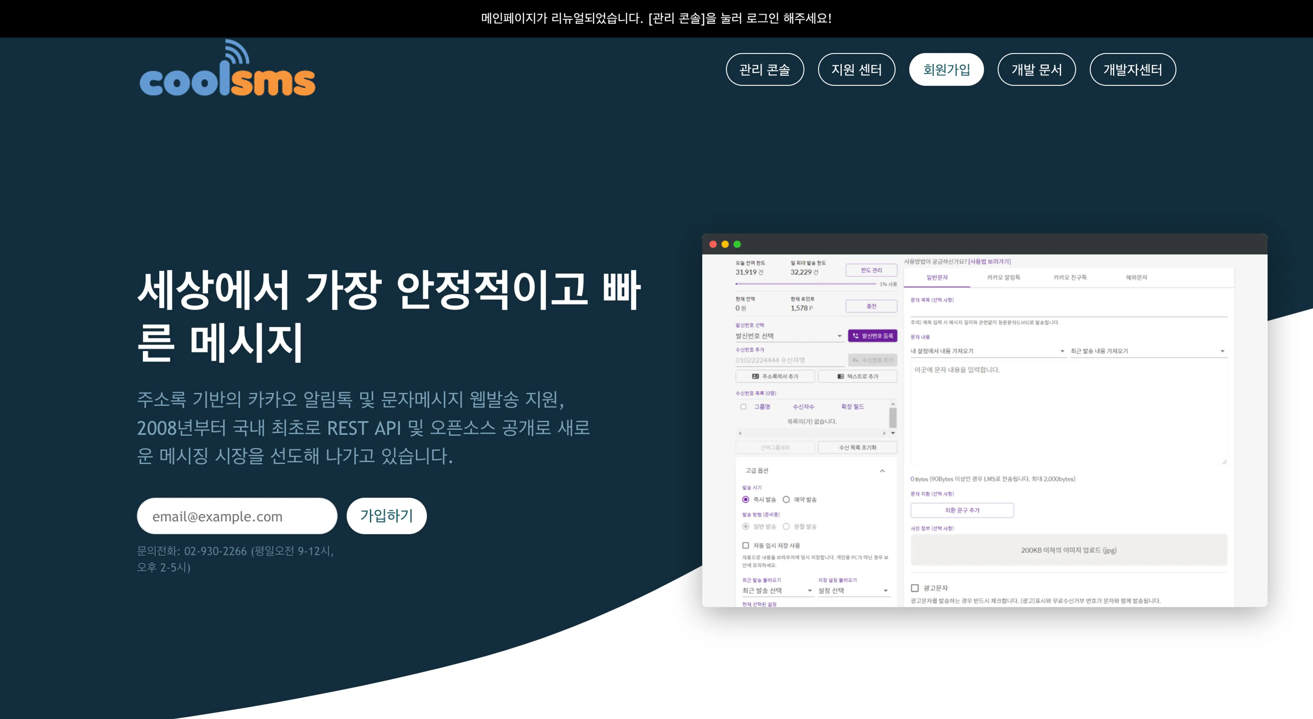1313x719 pixels.
Task: Click the red close dot in the demo window
Action: (713, 244)
